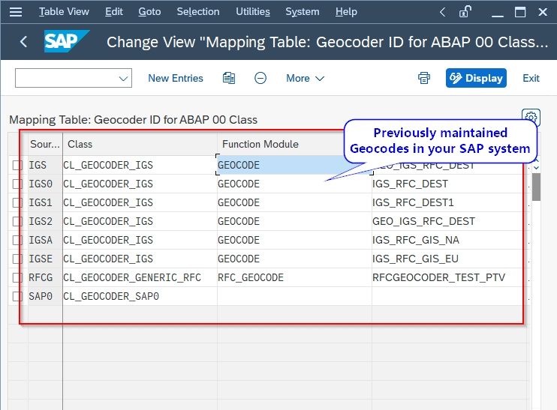Click the New Entries button
The image size is (557, 410).
[x=176, y=78]
